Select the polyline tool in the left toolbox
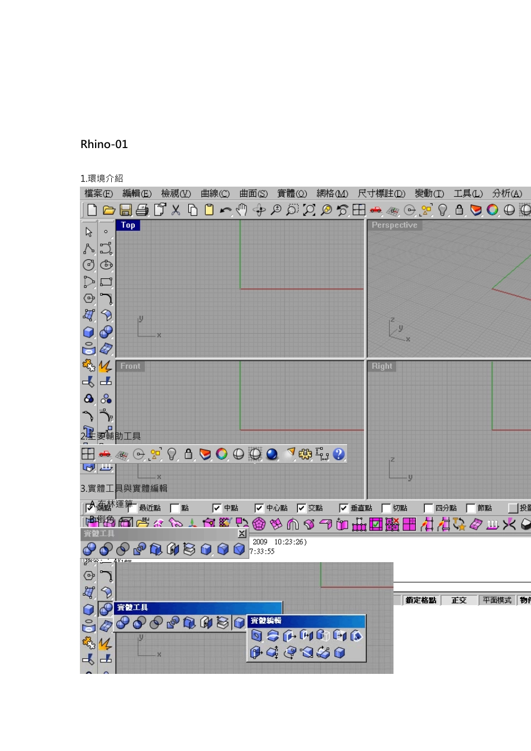The image size is (531, 751). (89, 249)
